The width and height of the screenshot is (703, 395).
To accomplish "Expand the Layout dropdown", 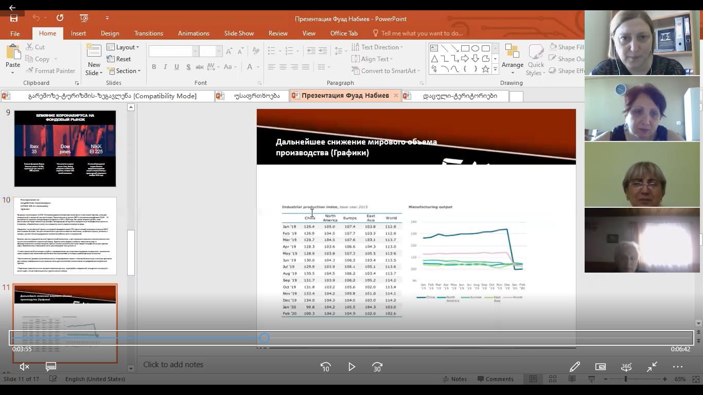I will (123, 47).
